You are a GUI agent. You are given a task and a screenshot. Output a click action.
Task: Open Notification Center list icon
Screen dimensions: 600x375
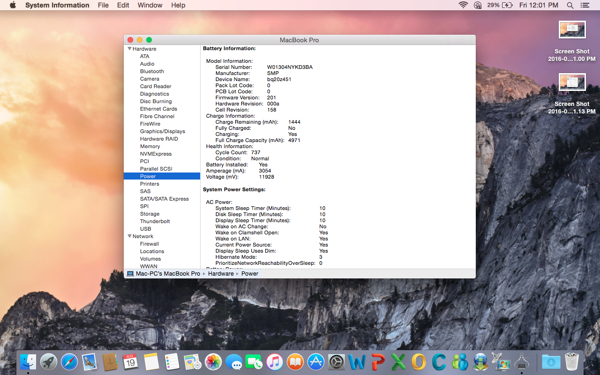pyautogui.click(x=585, y=5)
